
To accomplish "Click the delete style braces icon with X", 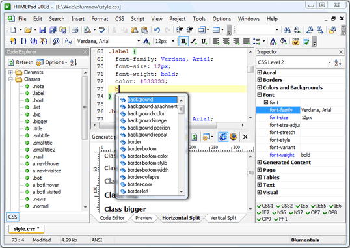I will (x=44, y=42).
